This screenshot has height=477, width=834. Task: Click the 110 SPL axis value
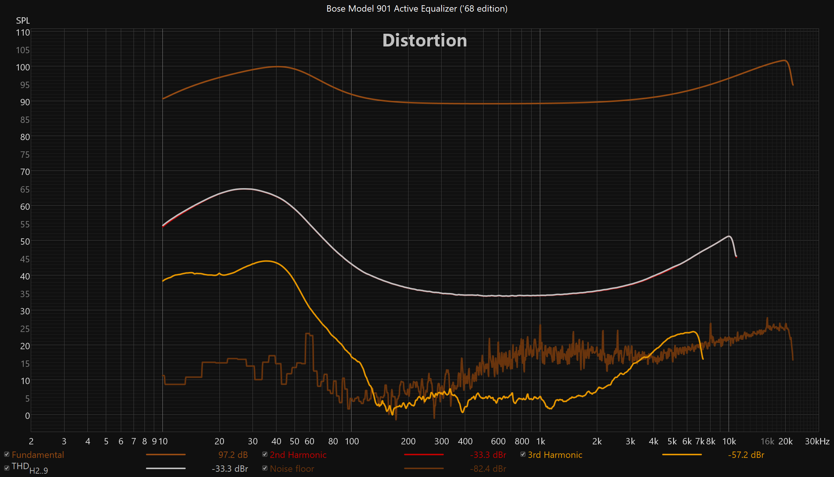pos(23,33)
